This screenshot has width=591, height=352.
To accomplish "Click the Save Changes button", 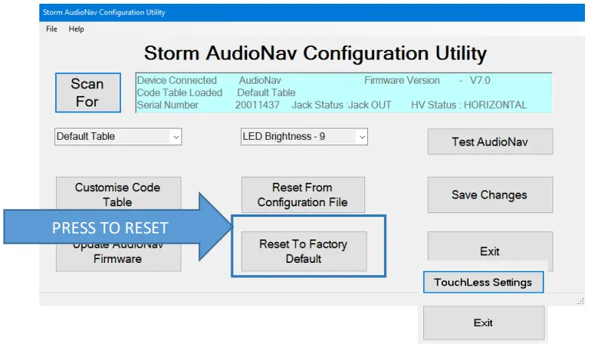I will point(490,195).
